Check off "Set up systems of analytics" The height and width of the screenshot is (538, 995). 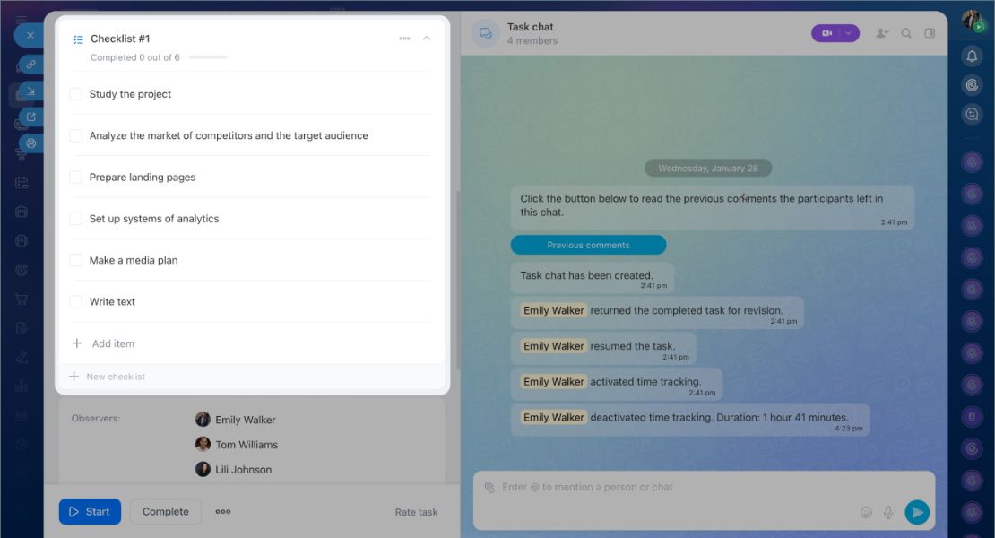75,219
